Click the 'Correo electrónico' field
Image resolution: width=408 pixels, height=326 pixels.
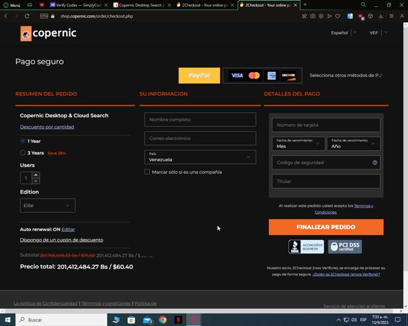point(200,138)
